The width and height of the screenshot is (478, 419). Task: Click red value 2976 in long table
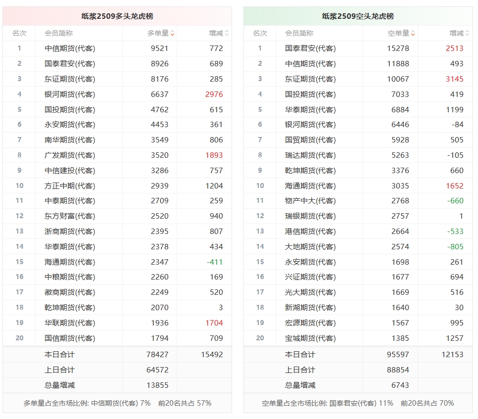point(214,94)
